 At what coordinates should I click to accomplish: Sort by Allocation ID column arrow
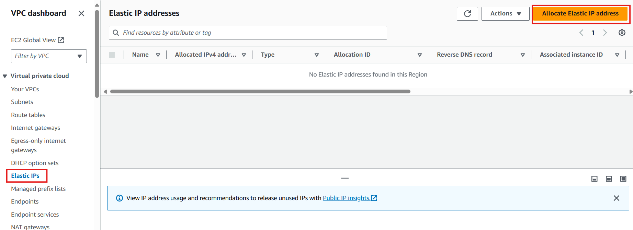point(419,55)
